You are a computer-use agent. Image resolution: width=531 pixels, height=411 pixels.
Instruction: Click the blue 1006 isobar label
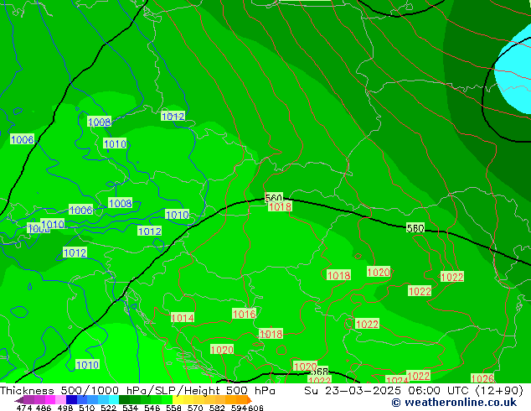(x=80, y=210)
